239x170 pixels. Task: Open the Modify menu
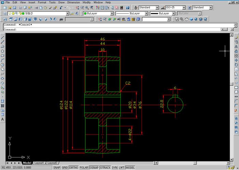(x=87, y=2)
